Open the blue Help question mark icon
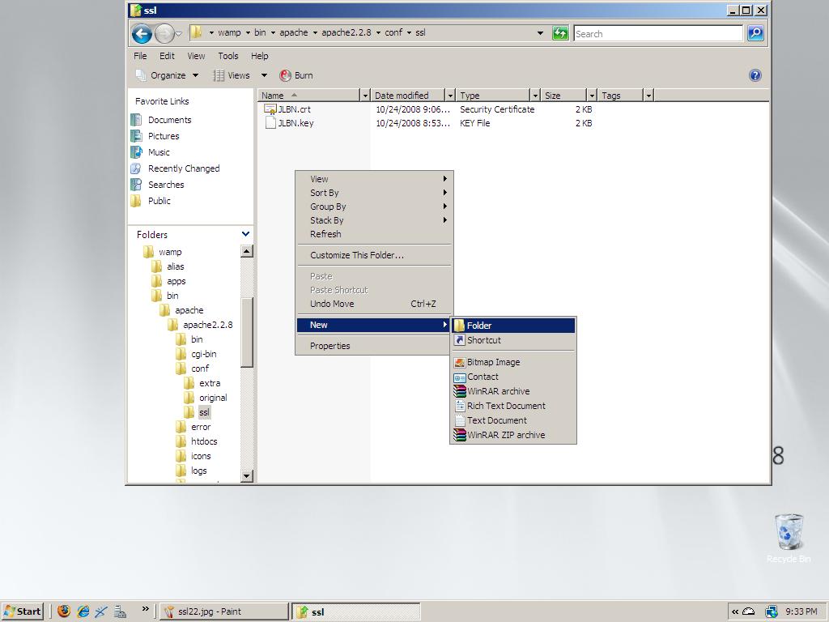This screenshot has height=622, width=829. (x=755, y=75)
